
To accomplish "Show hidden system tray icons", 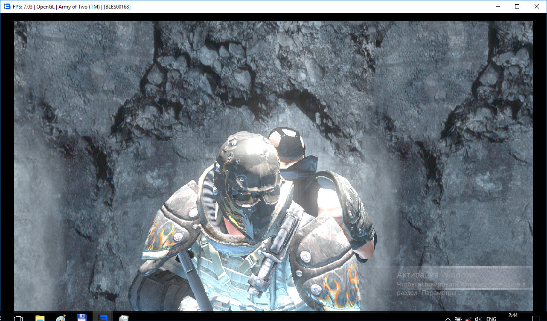I will 448,319.
